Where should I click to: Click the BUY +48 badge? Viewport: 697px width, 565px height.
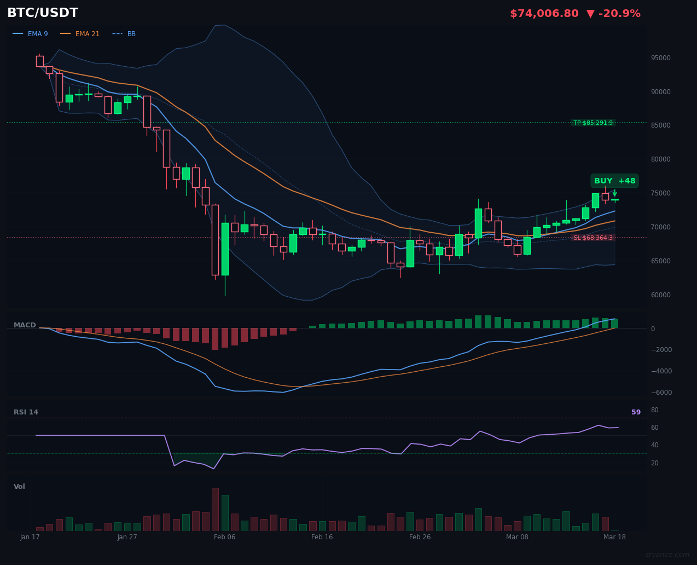pos(614,181)
